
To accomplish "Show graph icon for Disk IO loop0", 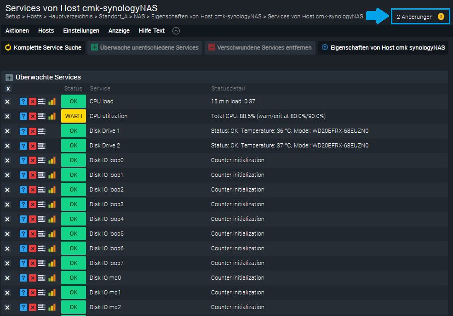I will [x=52, y=160].
